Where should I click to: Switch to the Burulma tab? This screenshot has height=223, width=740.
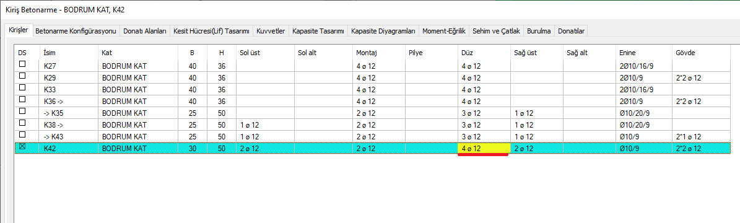click(539, 31)
